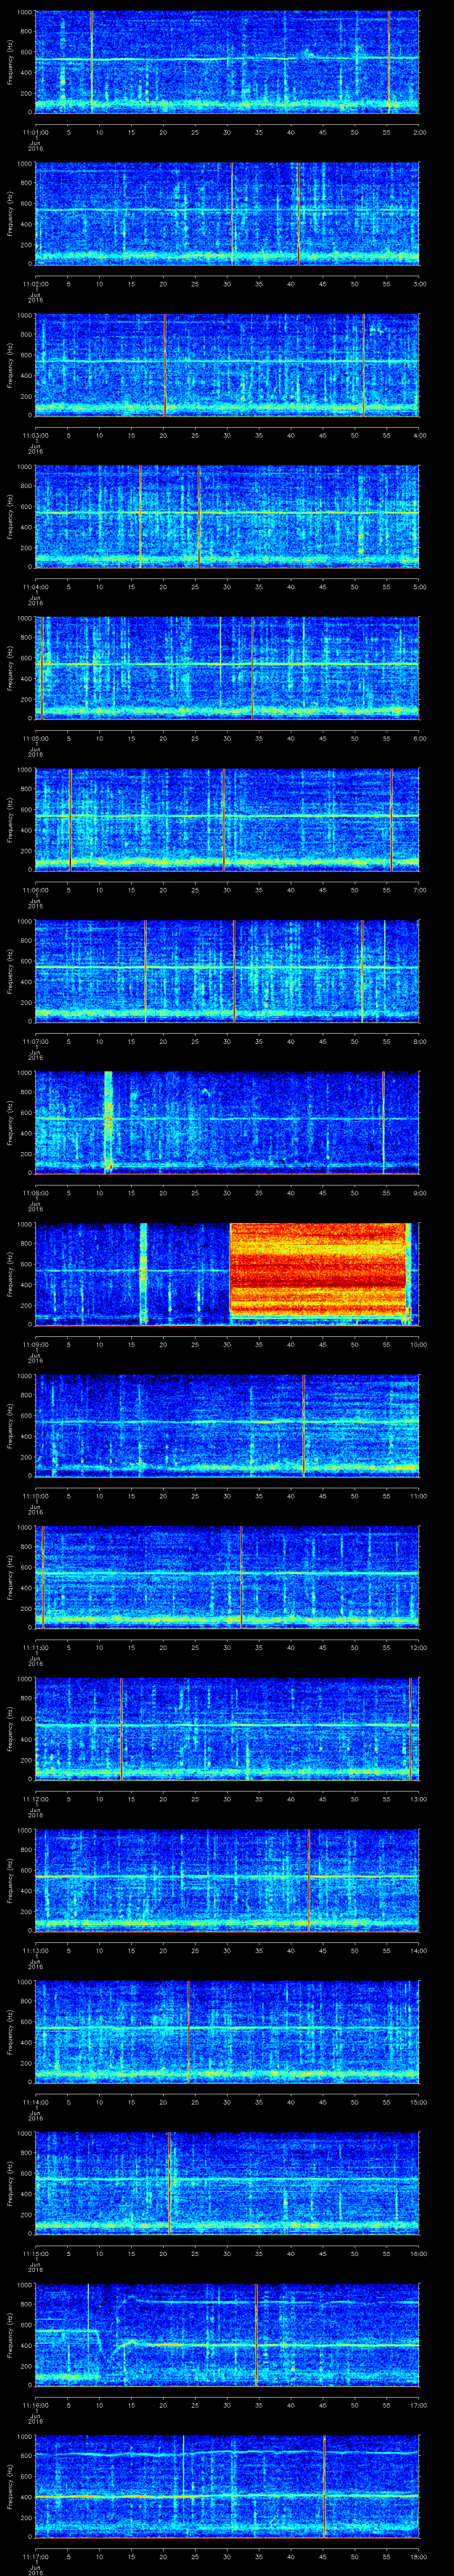View the spectrogram panel starting at 11:12:00
Screen dimensions: 454x2576
pyautogui.click(x=227, y=1729)
